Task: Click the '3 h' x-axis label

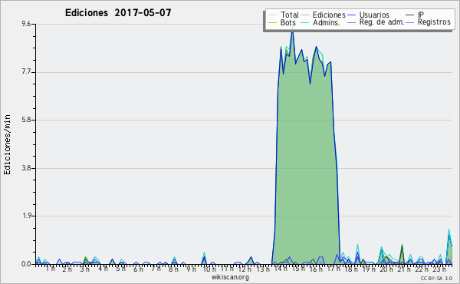Action: [85, 269]
